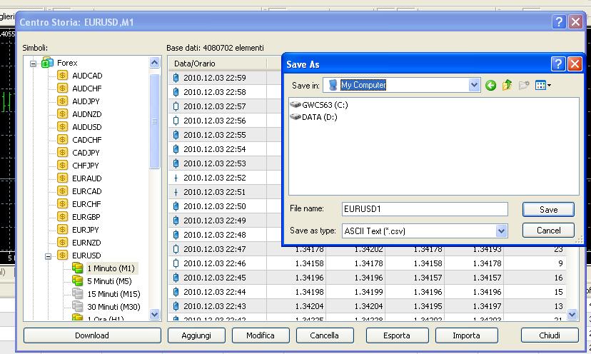Image resolution: width=591 pixels, height=354 pixels.
Task: Click the Esporta button
Action: pyautogui.click(x=397, y=335)
